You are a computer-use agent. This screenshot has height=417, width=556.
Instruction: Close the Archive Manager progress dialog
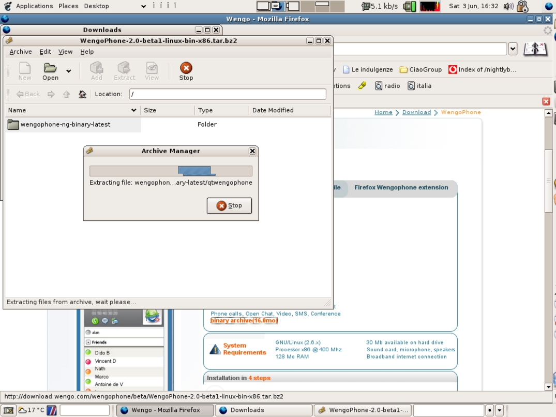[252, 151]
